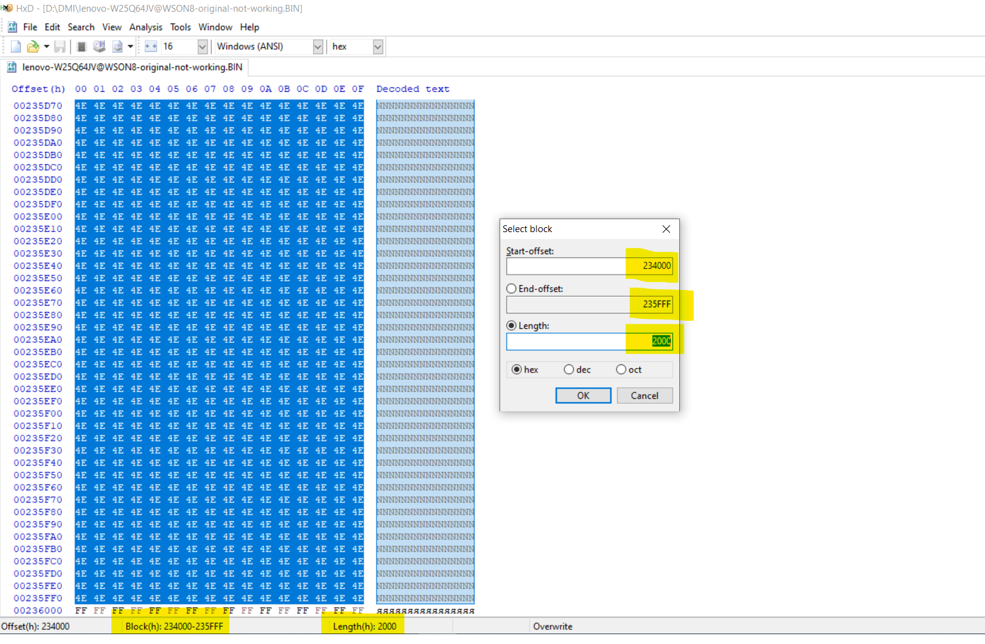Save the file with the floppy disk icon
Viewport: 985px width, 644px height.
(60, 47)
